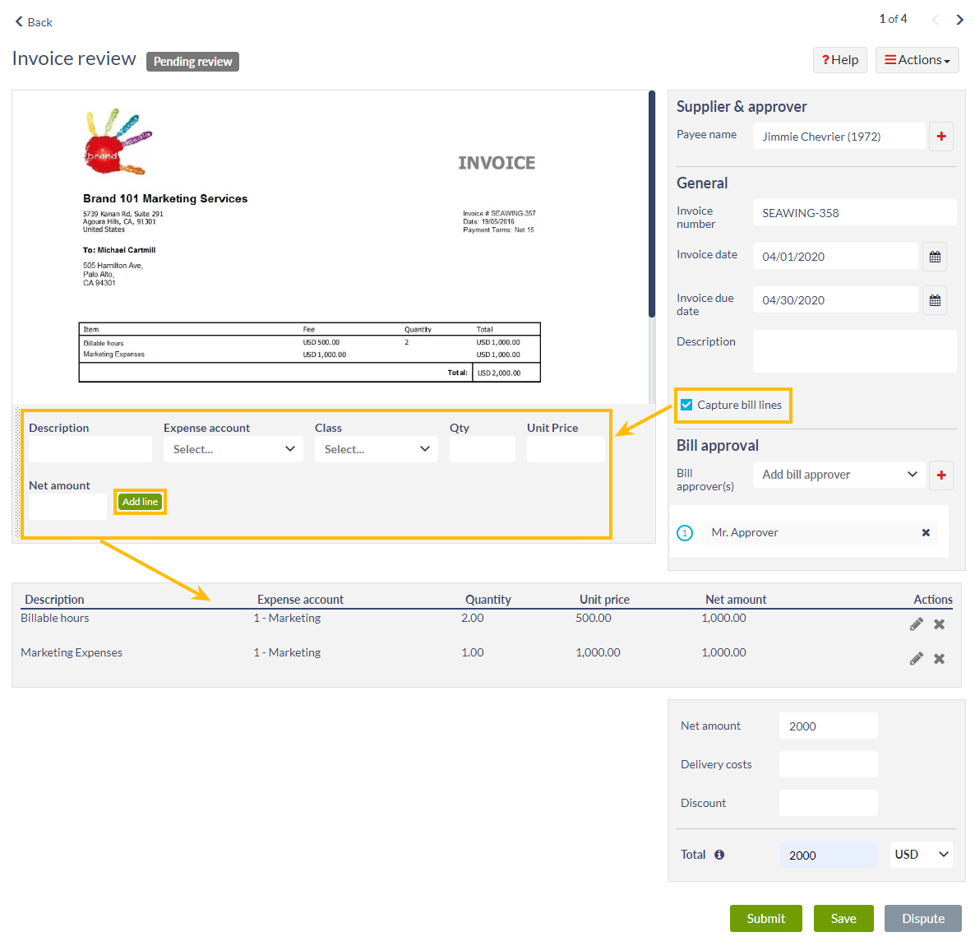Expand the Add bill approver dropdown
This screenshot has height=946, width=975.
(839, 475)
